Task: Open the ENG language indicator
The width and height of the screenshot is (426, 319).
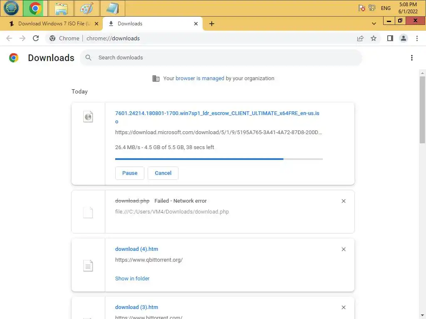Action: coord(386,8)
